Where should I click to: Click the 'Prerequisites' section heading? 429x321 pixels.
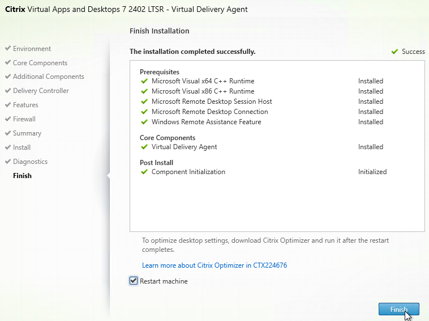click(x=160, y=72)
